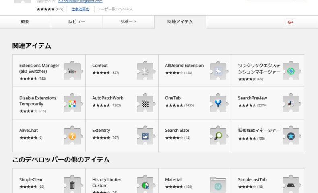The height and width of the screenshot is (193, 318).
Task: Click the Search Slate magnifier icon
Action: pos(219,136)
